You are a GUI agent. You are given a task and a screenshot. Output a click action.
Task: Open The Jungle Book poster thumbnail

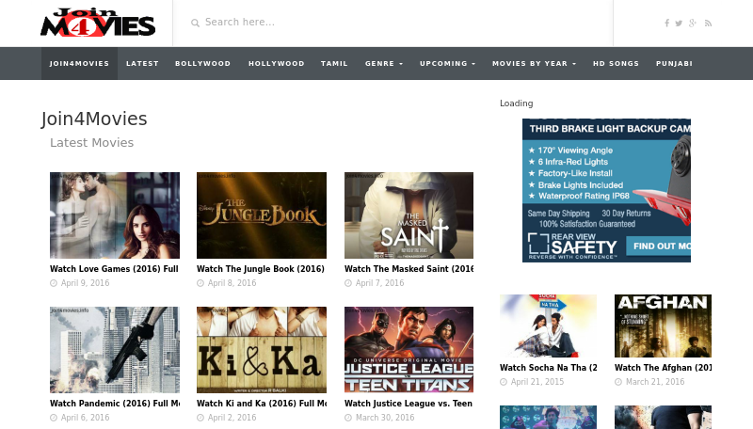coord(262,215)
